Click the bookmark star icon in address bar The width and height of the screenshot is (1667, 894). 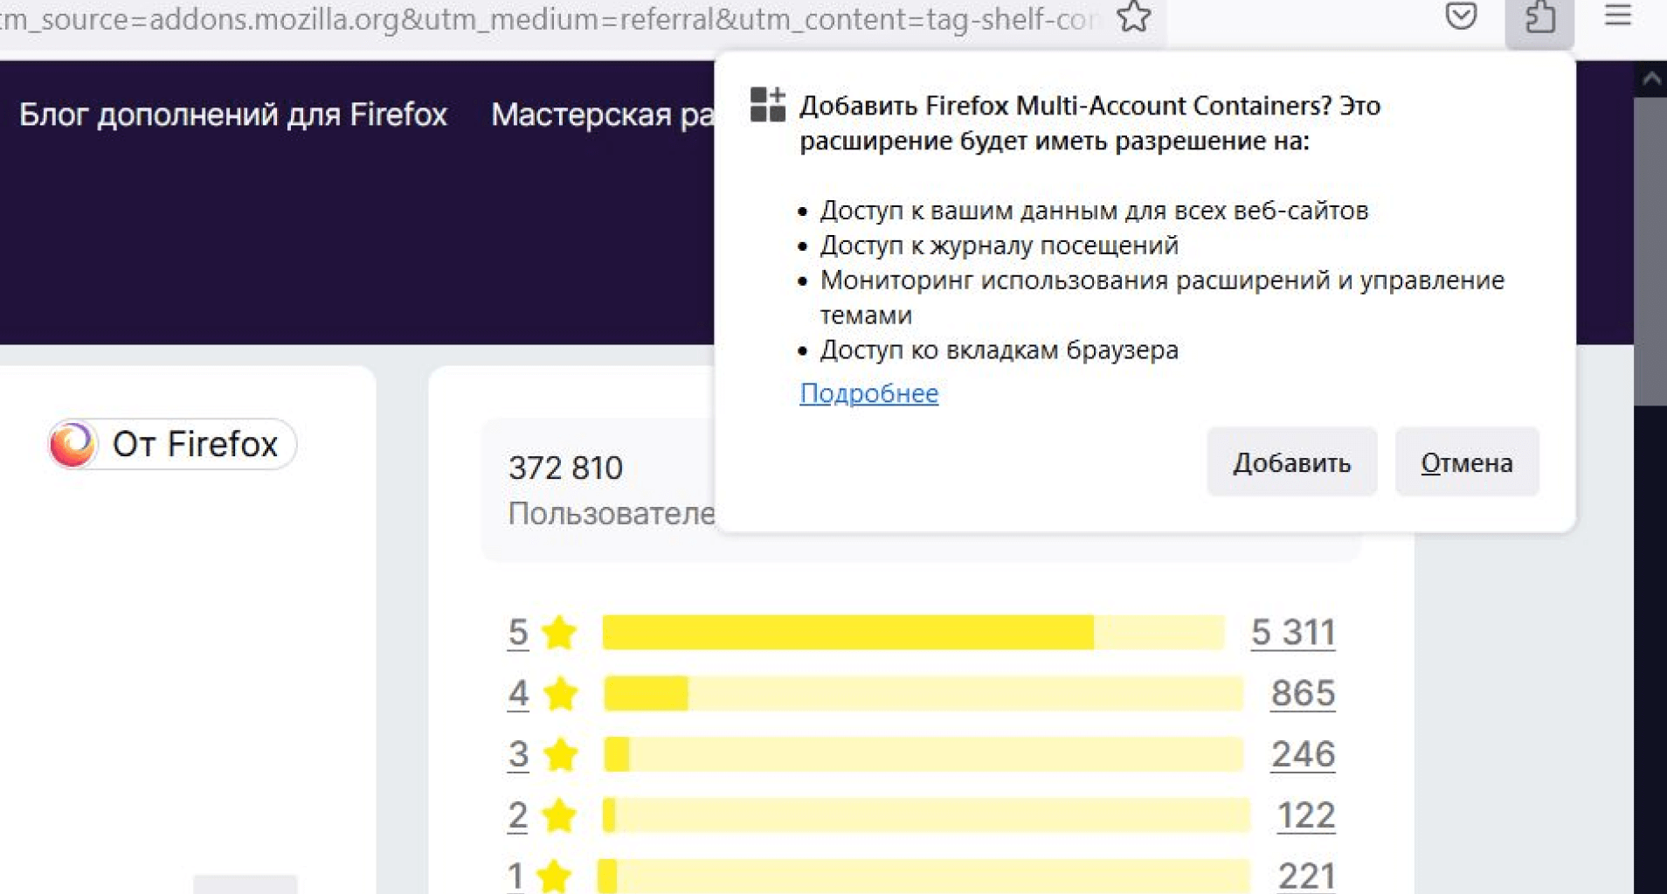pyautogui.click(x=1133, y=17)
